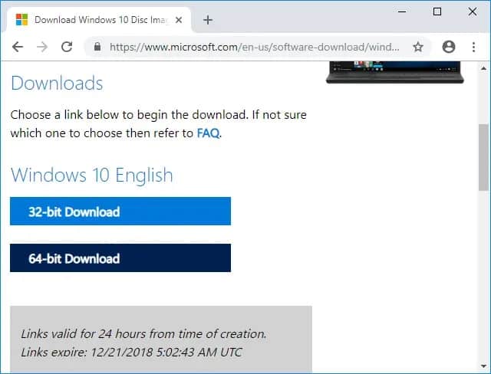This screenshot has height=374, width=491.
Task: Click the Downloads heading text
Action: click(x=57, y=84)
